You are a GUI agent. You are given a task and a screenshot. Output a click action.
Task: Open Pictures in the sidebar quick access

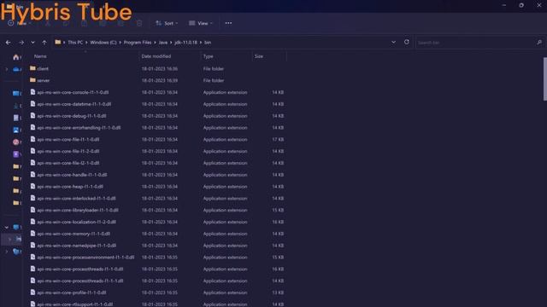[x=16, y=130]
